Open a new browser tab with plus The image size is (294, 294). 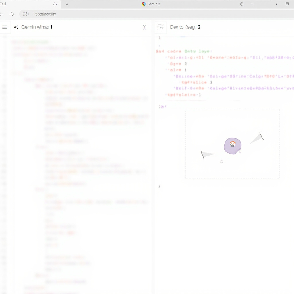pyautogui.click(x=67, y=4)
